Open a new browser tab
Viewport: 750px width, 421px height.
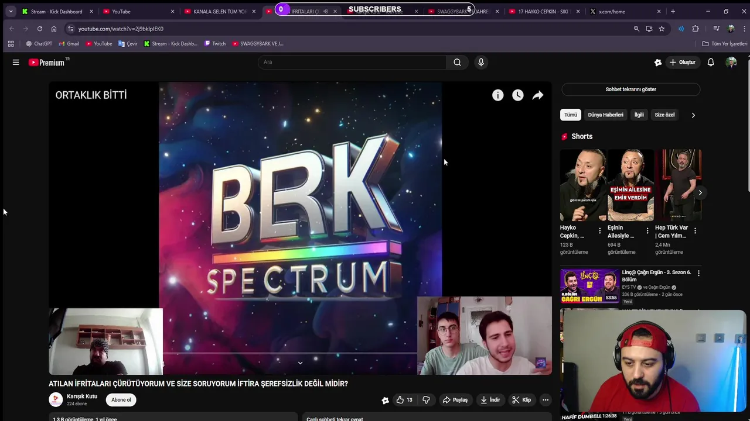pos(673,11)
